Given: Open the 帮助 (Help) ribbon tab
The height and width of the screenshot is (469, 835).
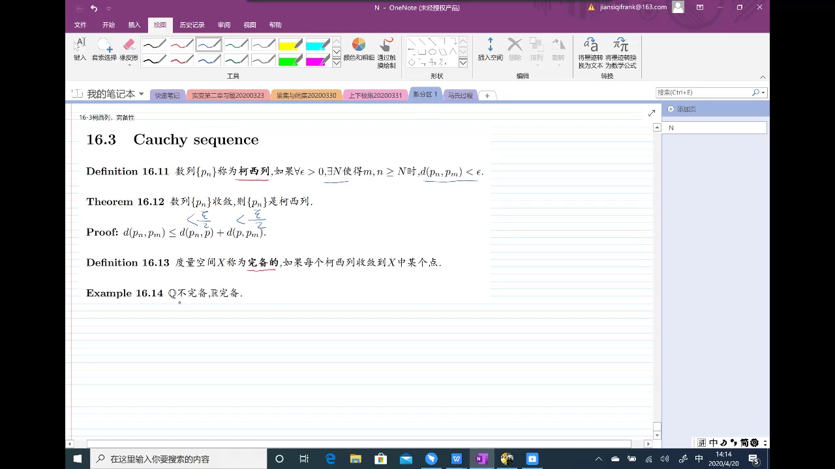Looking at the screenshot, I should tap(275, 25).
